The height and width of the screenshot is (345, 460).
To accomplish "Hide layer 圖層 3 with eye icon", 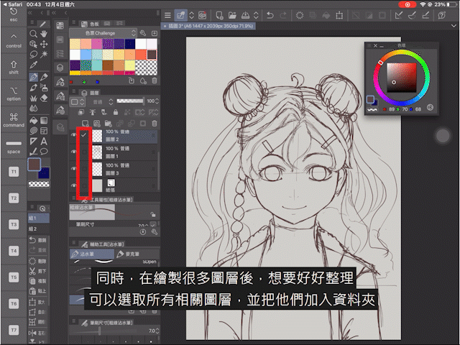I will tap(73, 169).
